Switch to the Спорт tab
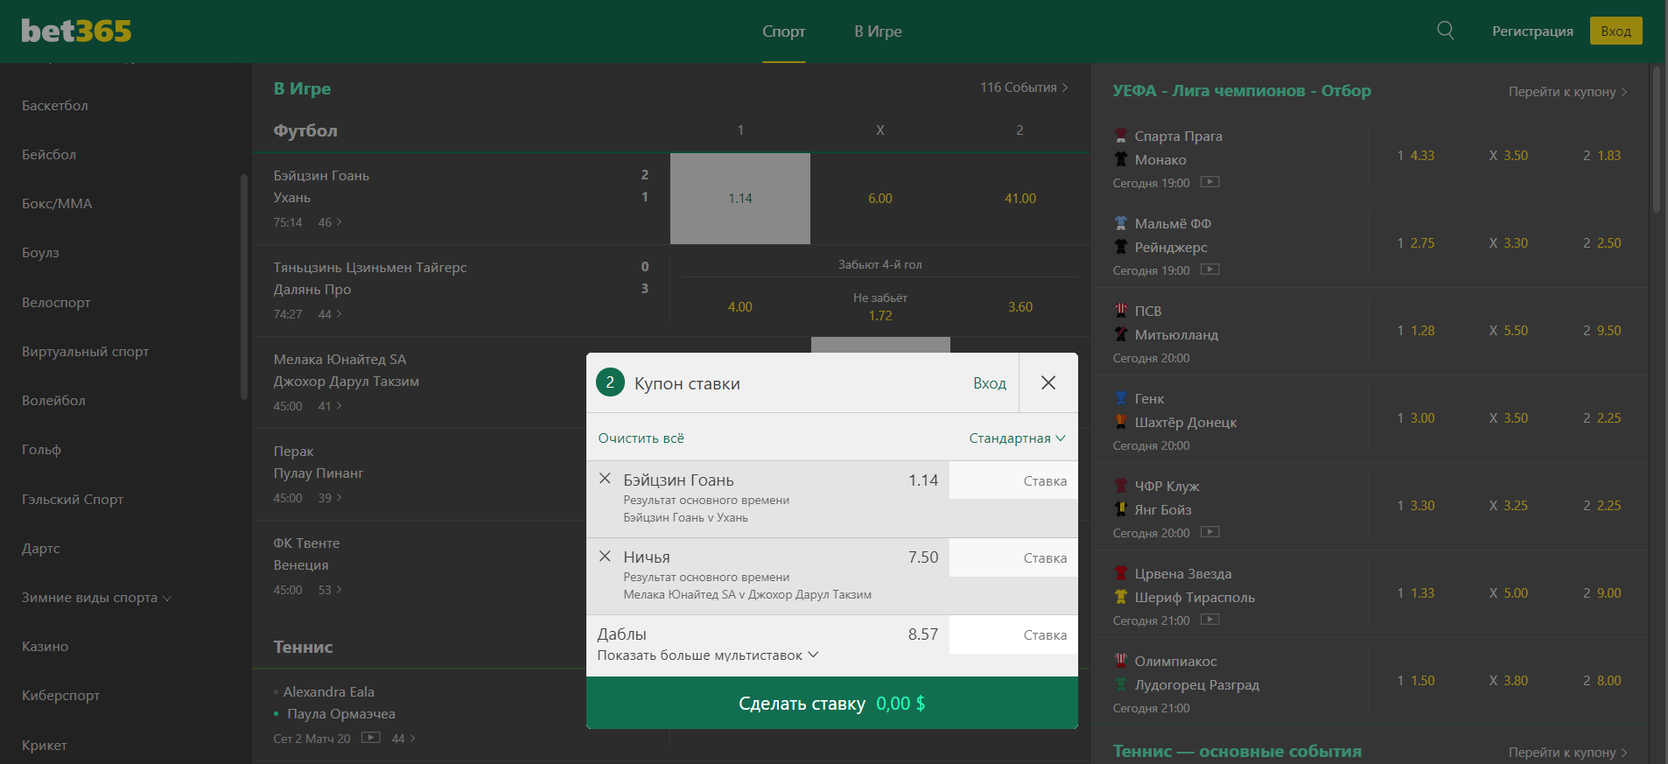This screenshot has height=764, width=1668. (783, 32)
